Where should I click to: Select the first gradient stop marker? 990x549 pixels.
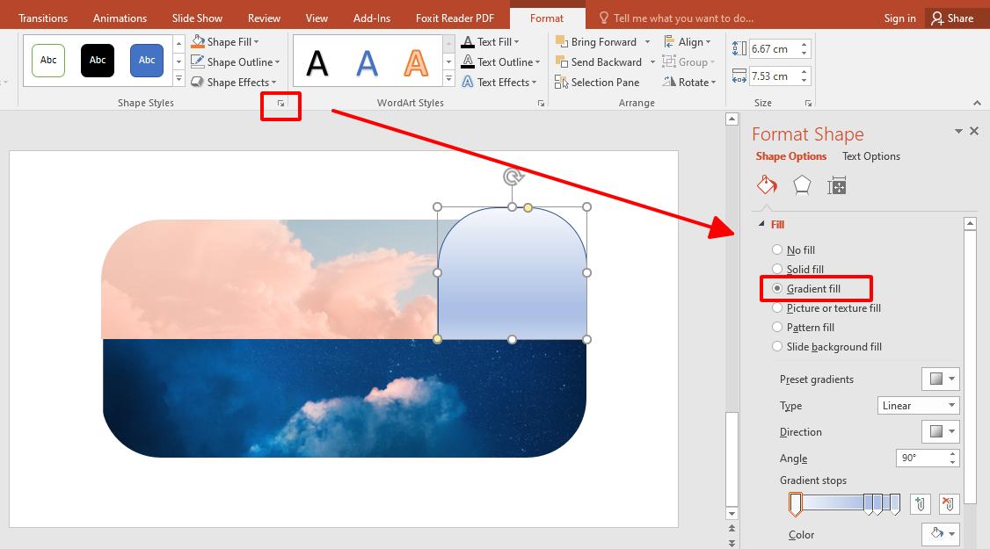click(796, 503)
